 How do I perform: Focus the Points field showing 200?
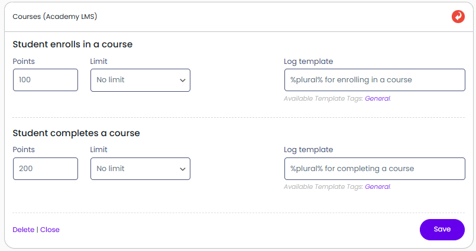(46, 169)
